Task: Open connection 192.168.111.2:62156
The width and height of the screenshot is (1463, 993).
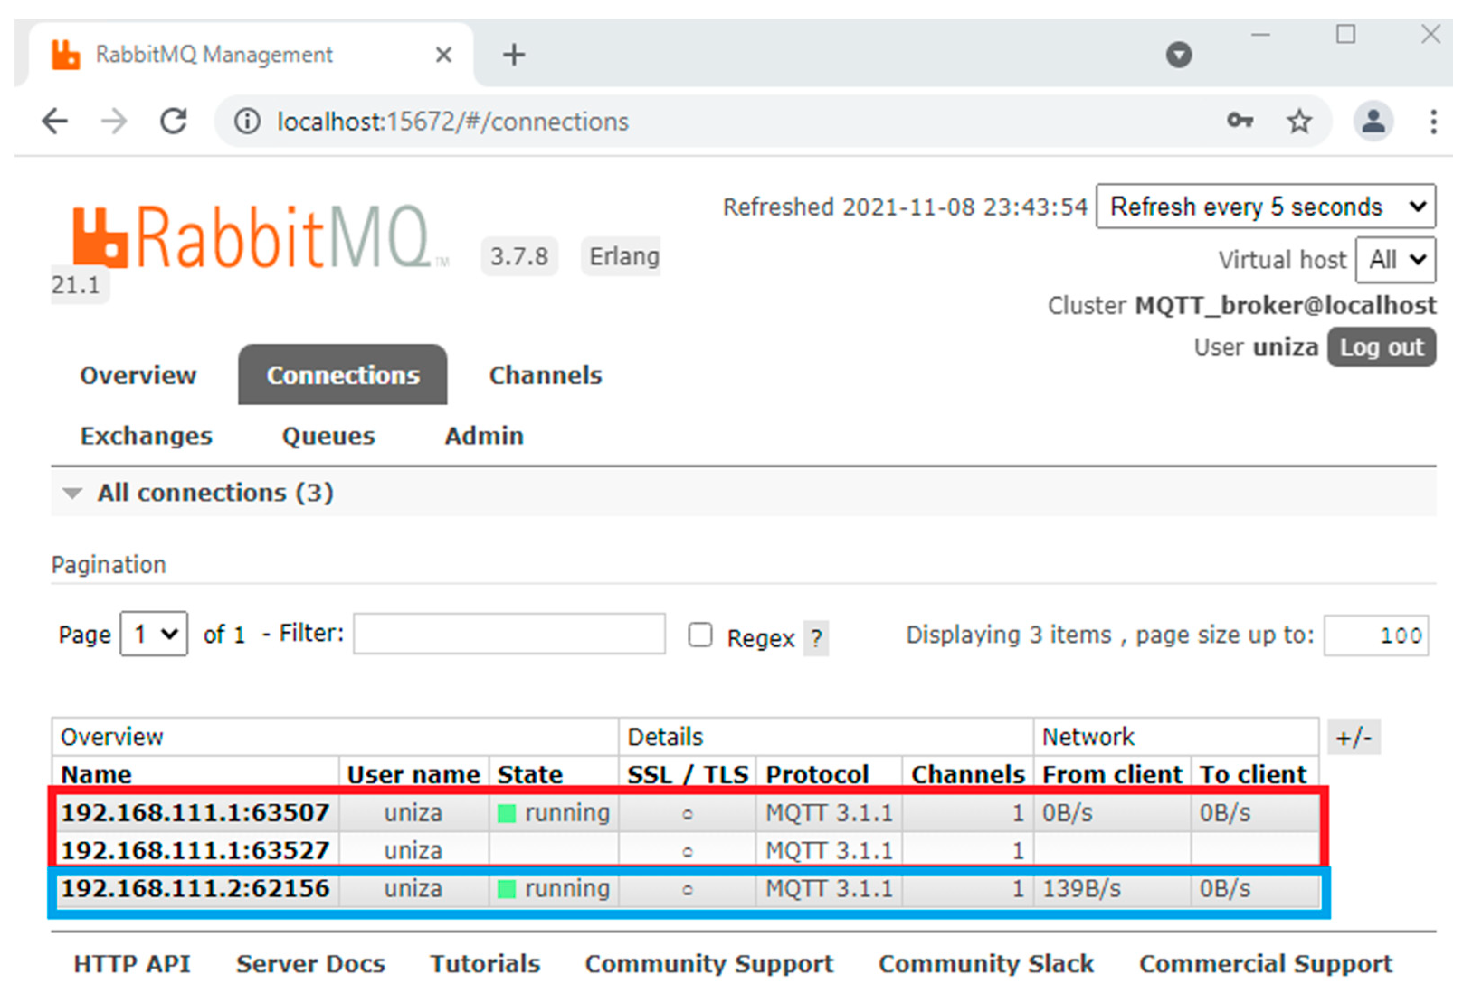Action: pos(195,889)
